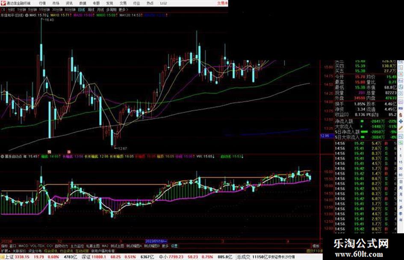
Task: Click the 通达信 app logo icon
Action: (3, 3)
